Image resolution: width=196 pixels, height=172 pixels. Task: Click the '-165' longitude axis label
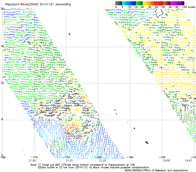click(98, 157)
